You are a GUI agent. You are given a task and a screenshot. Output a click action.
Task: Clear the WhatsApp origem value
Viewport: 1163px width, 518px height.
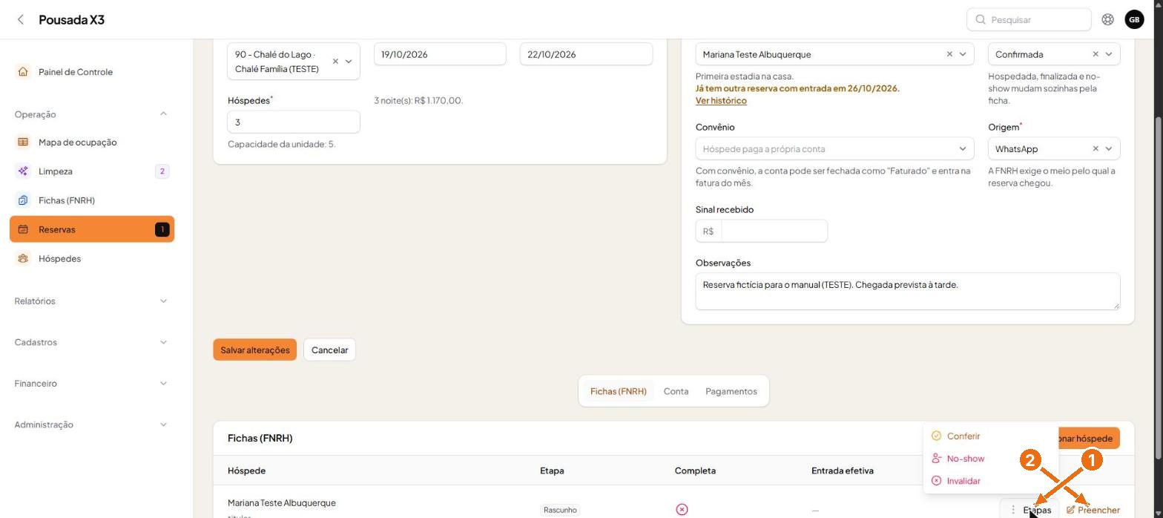[x=1096, y=148]
